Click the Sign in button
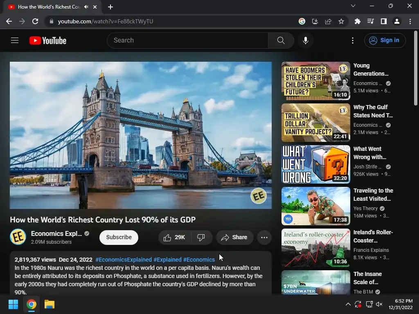 point(385,40)
